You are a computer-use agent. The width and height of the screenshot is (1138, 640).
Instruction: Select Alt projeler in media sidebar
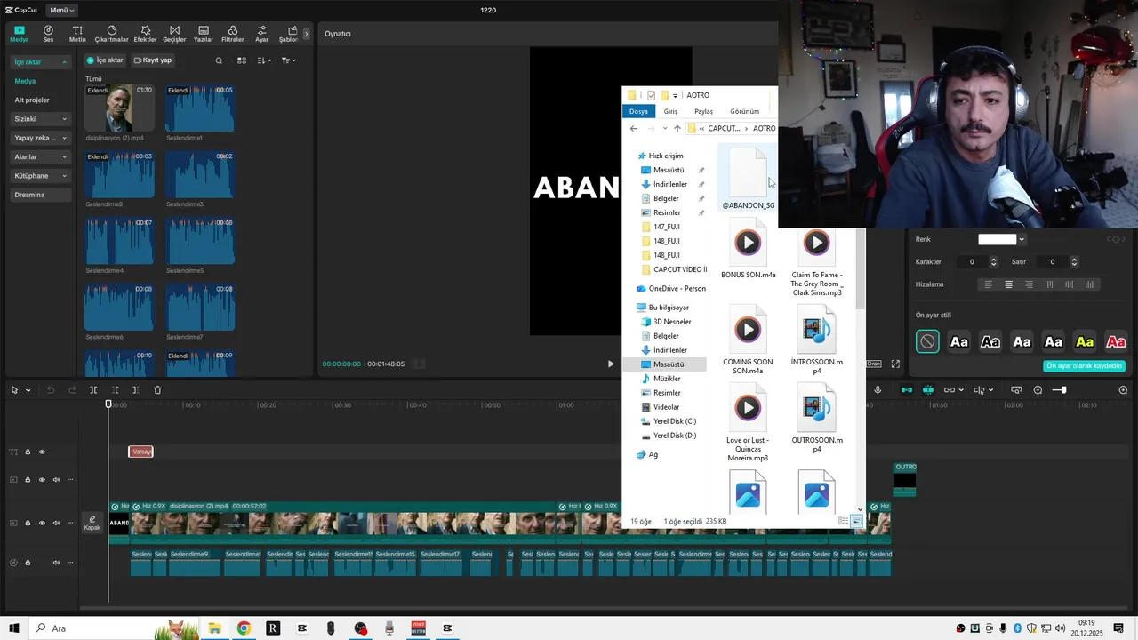click(32, 100)
